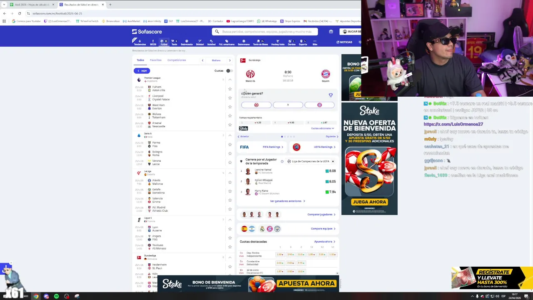Open FIFA Rankings link

click(273, 147)
